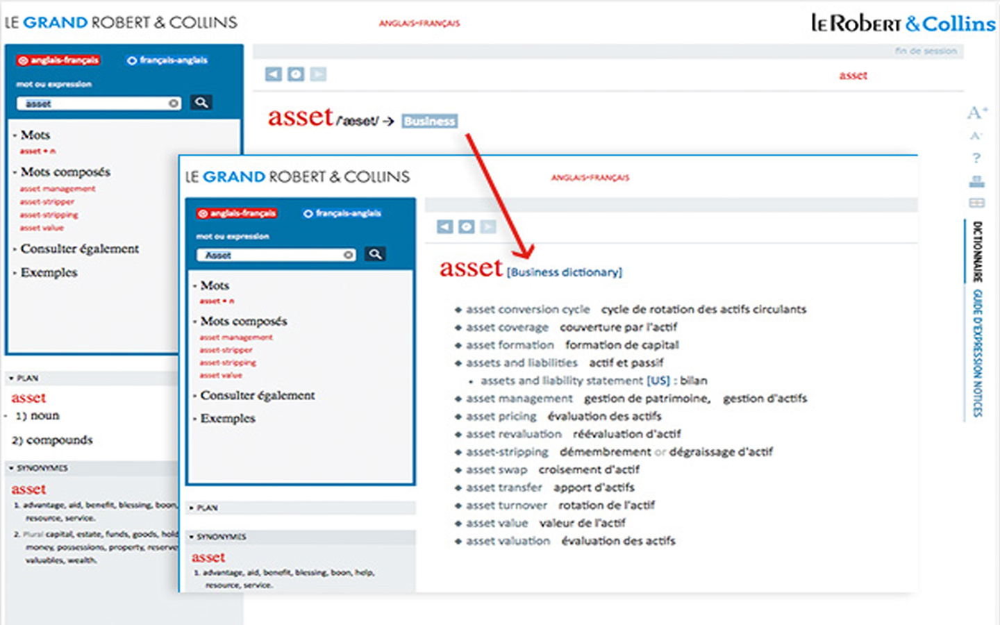
Task: Open asset-stripper link in the front window sidebar
Action: (x=226, y=350)
